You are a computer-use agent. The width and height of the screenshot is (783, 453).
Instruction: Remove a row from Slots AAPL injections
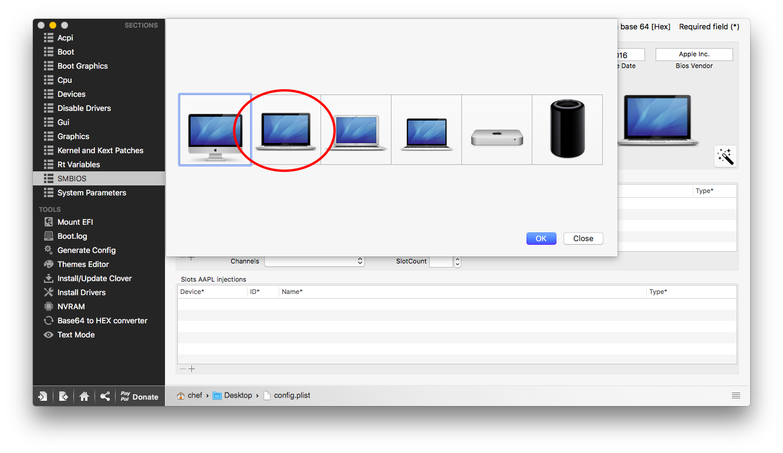(183, 369)
